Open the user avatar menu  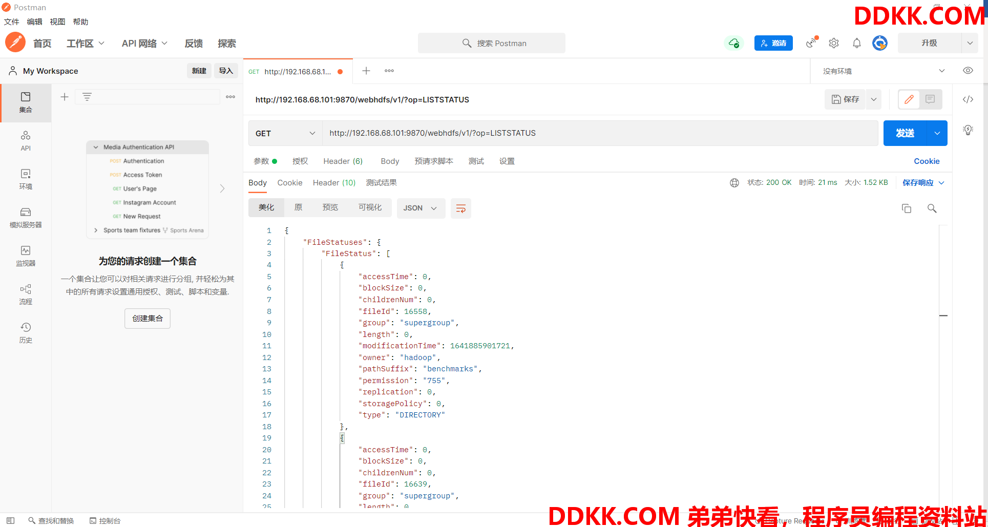point(880,43)
